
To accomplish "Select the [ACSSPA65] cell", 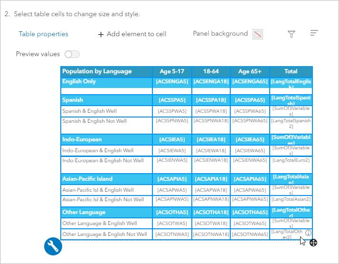I will tap(250, 100).
